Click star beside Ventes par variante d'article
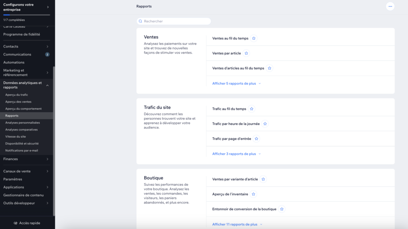This screenshot has width=408, height=229. coord(263,179)
